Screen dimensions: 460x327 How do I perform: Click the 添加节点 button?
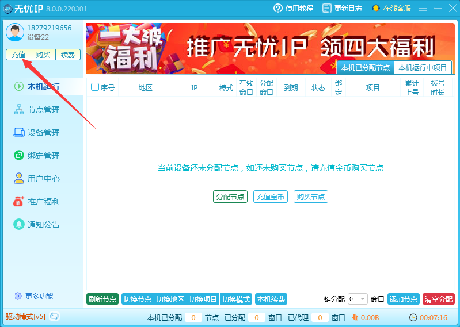(404, 299)
